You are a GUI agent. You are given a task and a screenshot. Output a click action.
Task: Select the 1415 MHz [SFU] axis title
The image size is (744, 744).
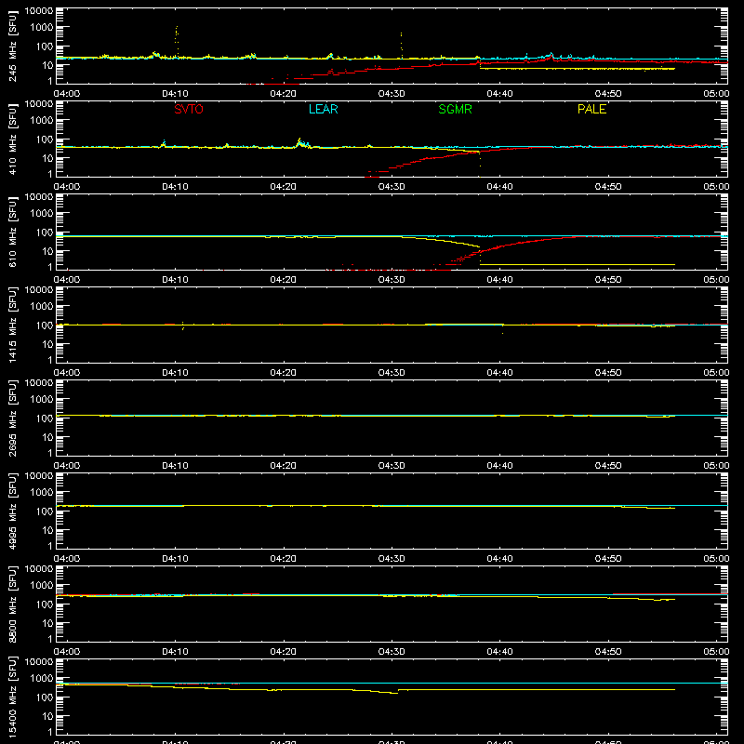click(x=13, y=325)
